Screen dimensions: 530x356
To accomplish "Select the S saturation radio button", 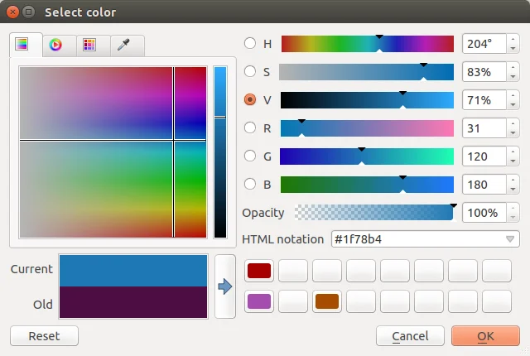I will click(250, 71).
